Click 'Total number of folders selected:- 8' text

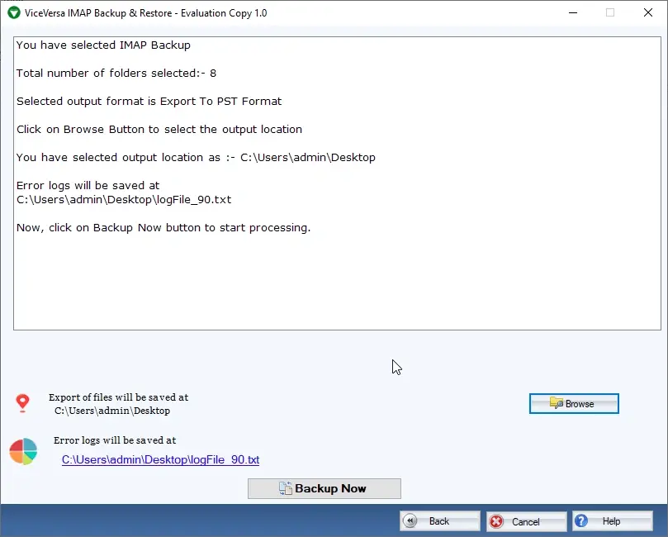pos(116,74)
